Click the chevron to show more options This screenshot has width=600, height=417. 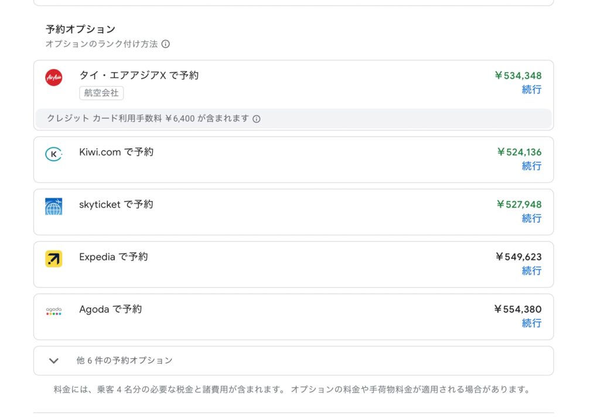(54, 361)
